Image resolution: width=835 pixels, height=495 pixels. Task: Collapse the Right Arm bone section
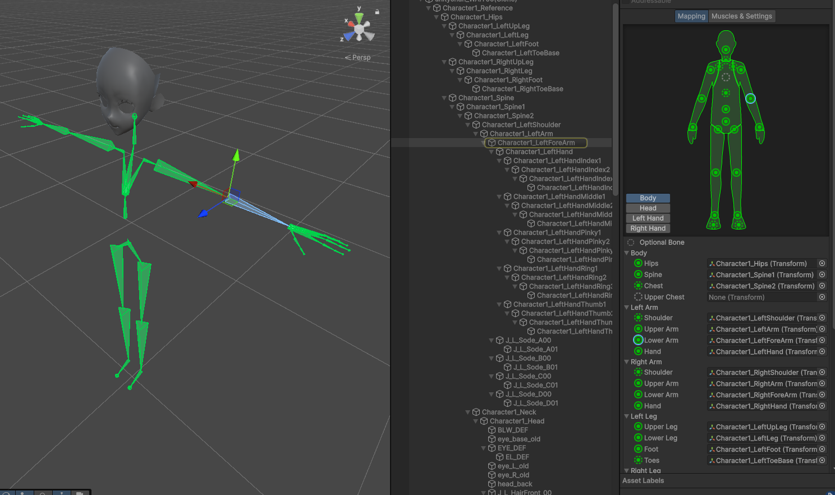pyautogui.click(x=627, y=362)
